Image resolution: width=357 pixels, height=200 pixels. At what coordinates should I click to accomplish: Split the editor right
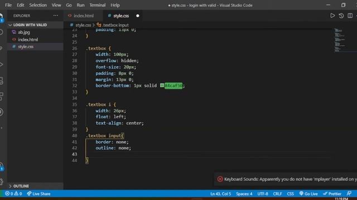(x=350, y=16)
